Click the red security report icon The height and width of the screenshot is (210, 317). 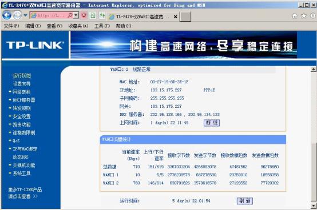pyautogui.click(x=84, y=15)
